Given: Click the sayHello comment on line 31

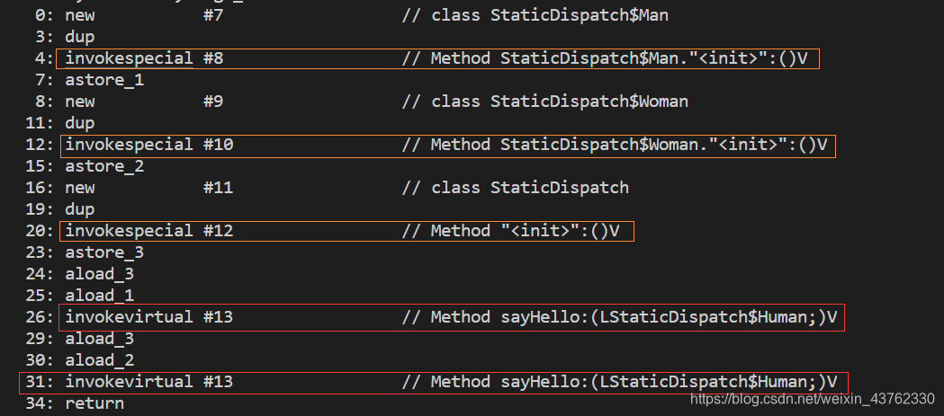Looking at the screenshot, I should click(619, 382).
